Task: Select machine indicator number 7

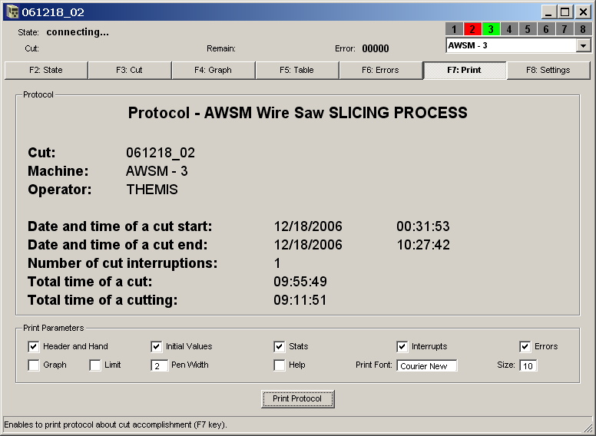Action: tap(565, 29)
